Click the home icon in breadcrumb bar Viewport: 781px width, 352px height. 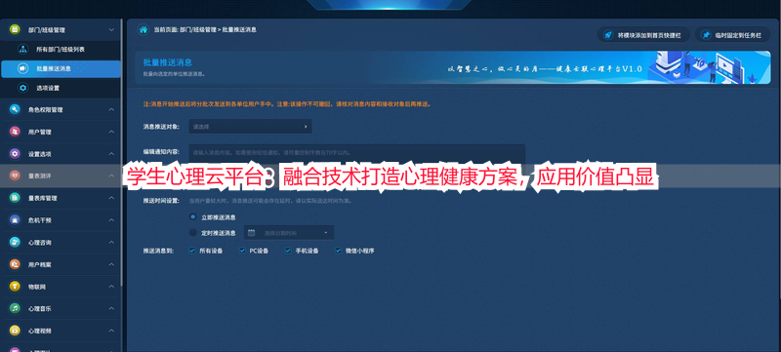[143, 30]
